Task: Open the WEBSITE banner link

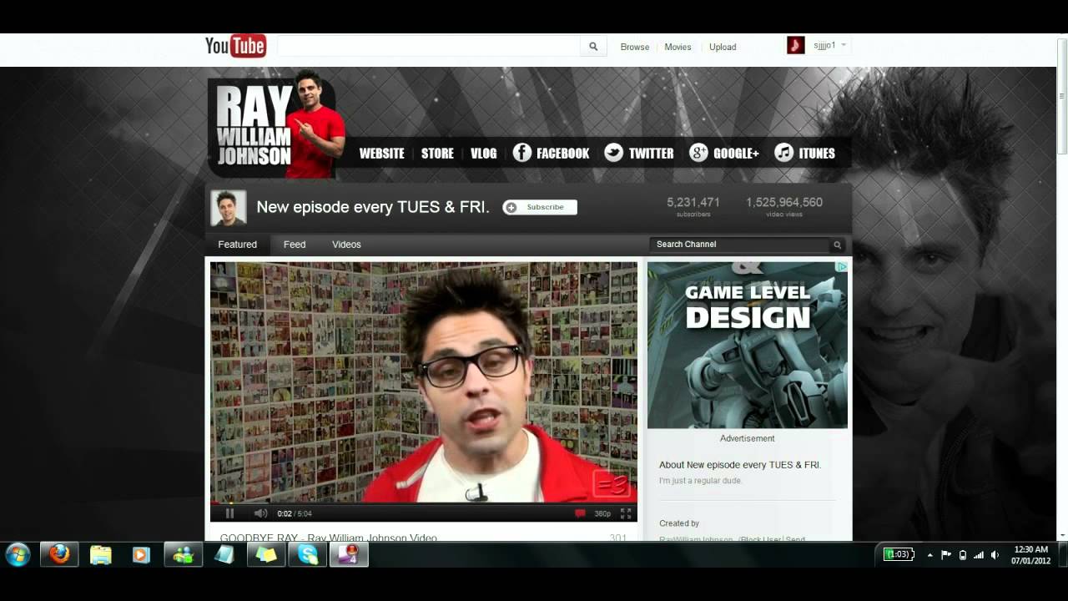Action: (x=381, y=154)
